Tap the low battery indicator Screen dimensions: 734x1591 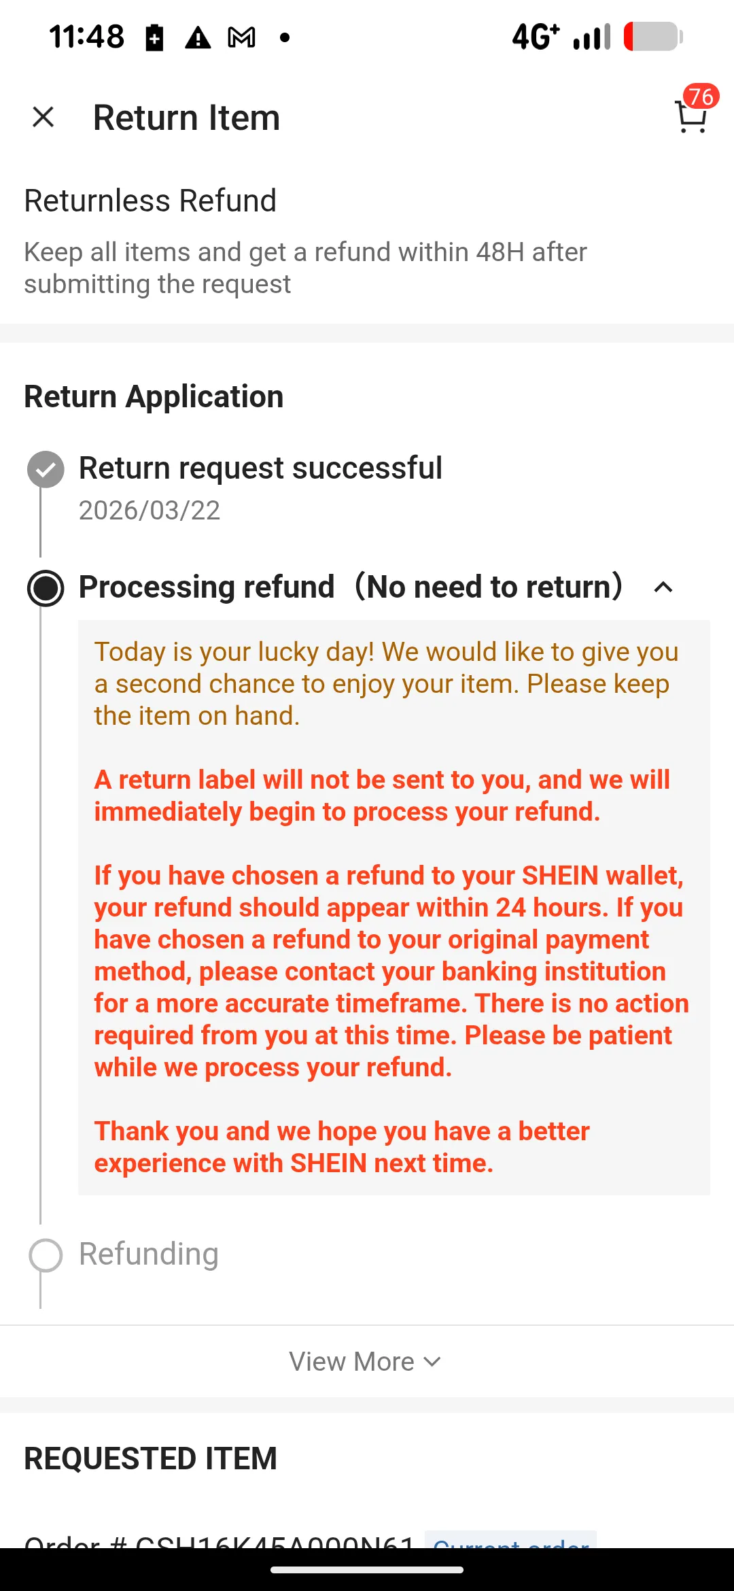tap(652, 37)
